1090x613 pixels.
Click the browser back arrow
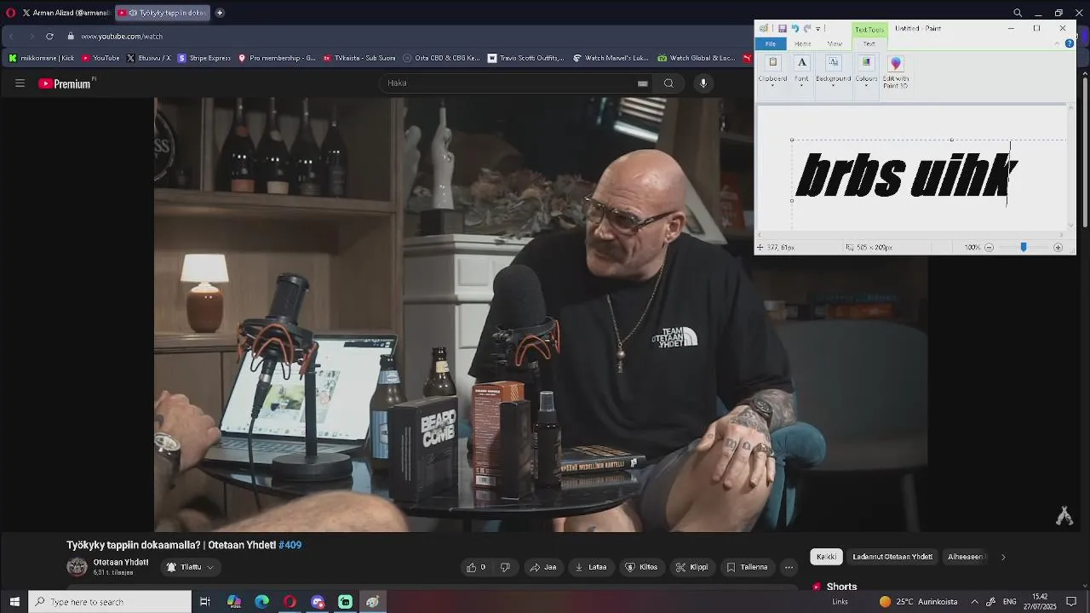11,37
